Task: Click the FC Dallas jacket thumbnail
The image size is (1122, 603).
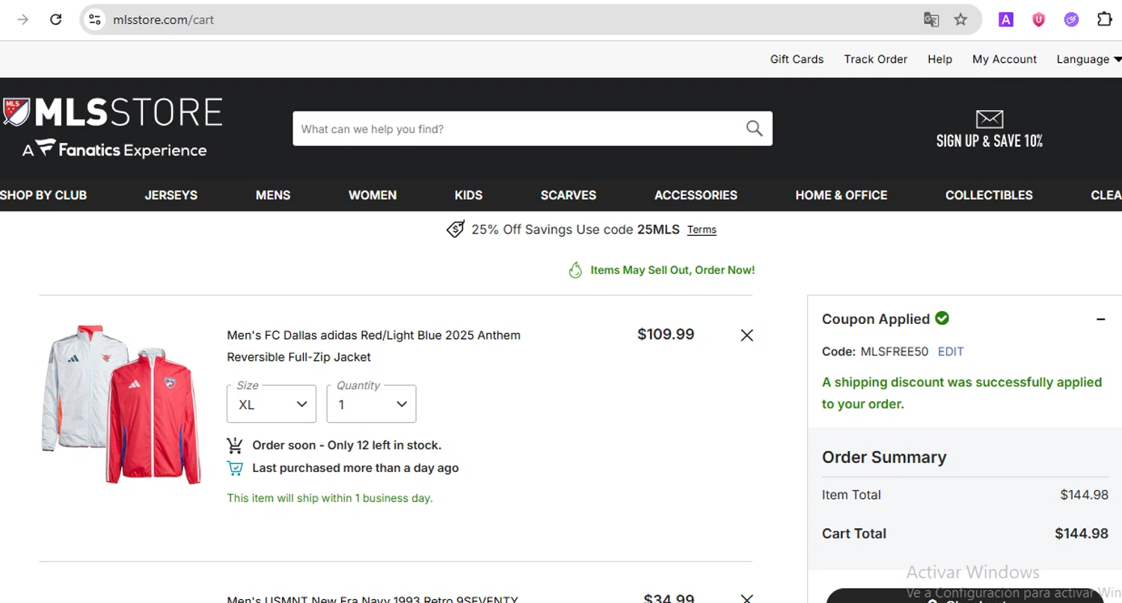Action: pyautogui.click(x=121, y=404)
